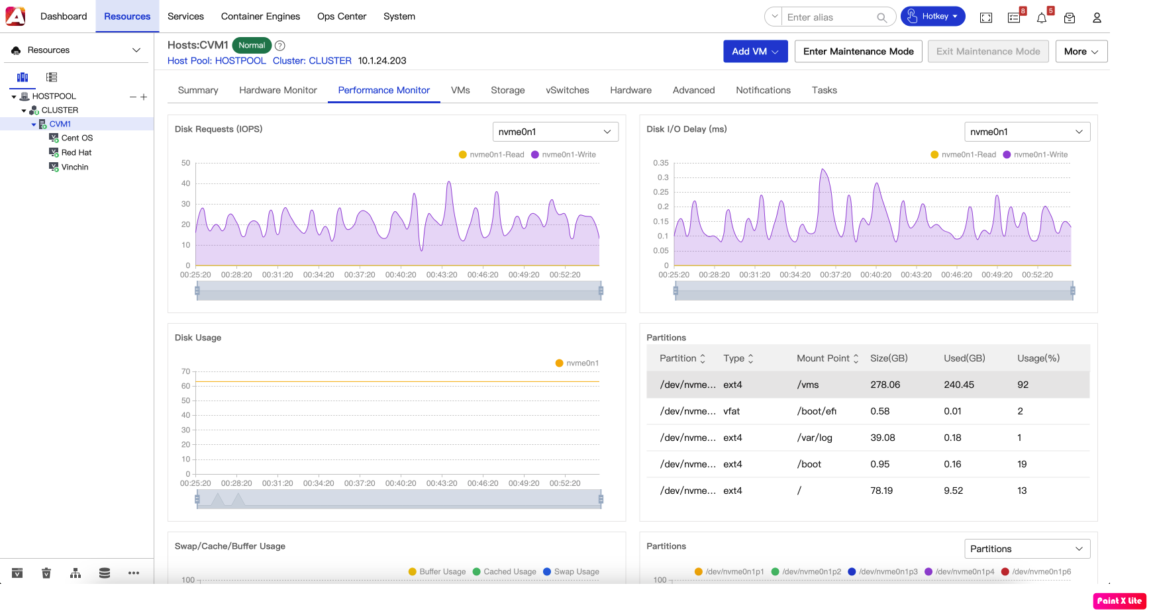Switch sidebar to list view icon

[x=52, y=77]
